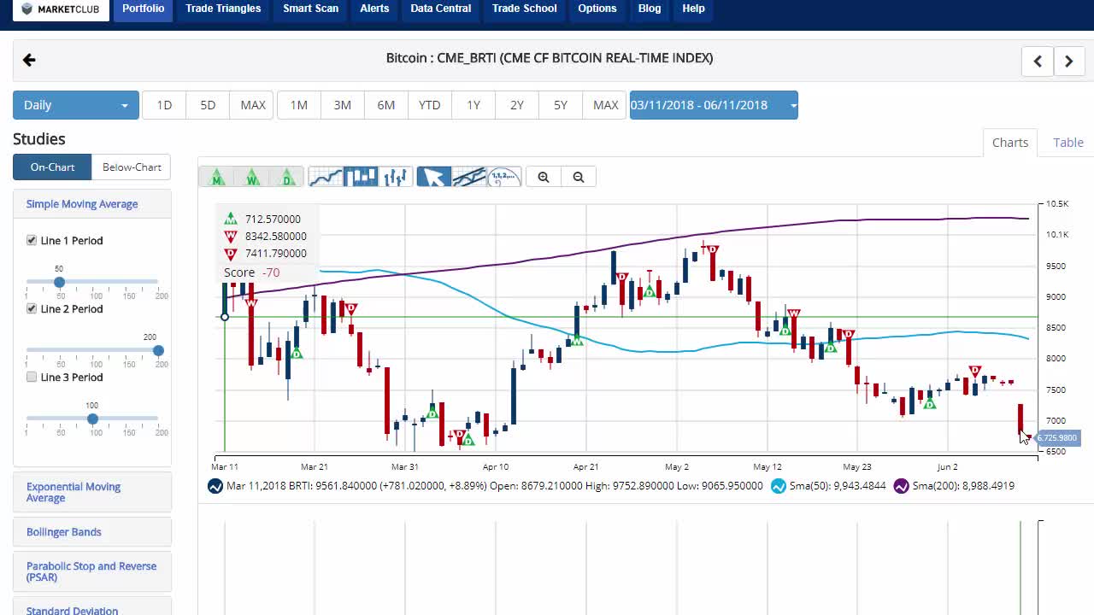The image size is (1094, 615).
Task: Switch to the Table tab
Action: pyautogui.click(x=1068, y=143)
